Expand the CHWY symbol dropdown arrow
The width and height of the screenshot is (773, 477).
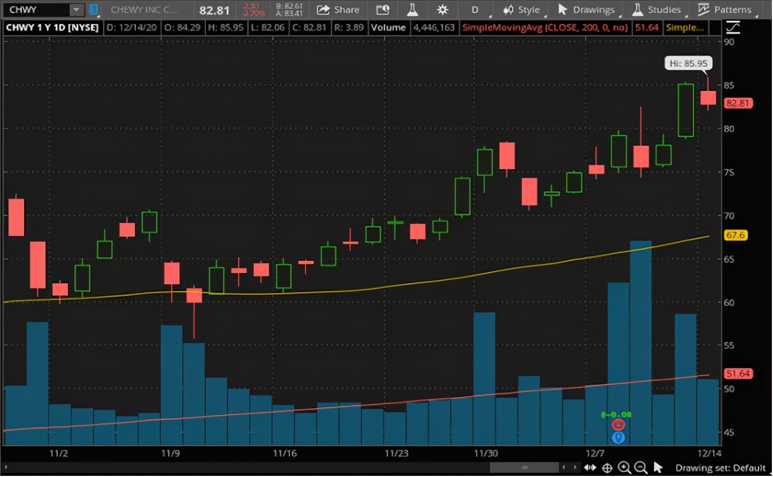point(75,9)
